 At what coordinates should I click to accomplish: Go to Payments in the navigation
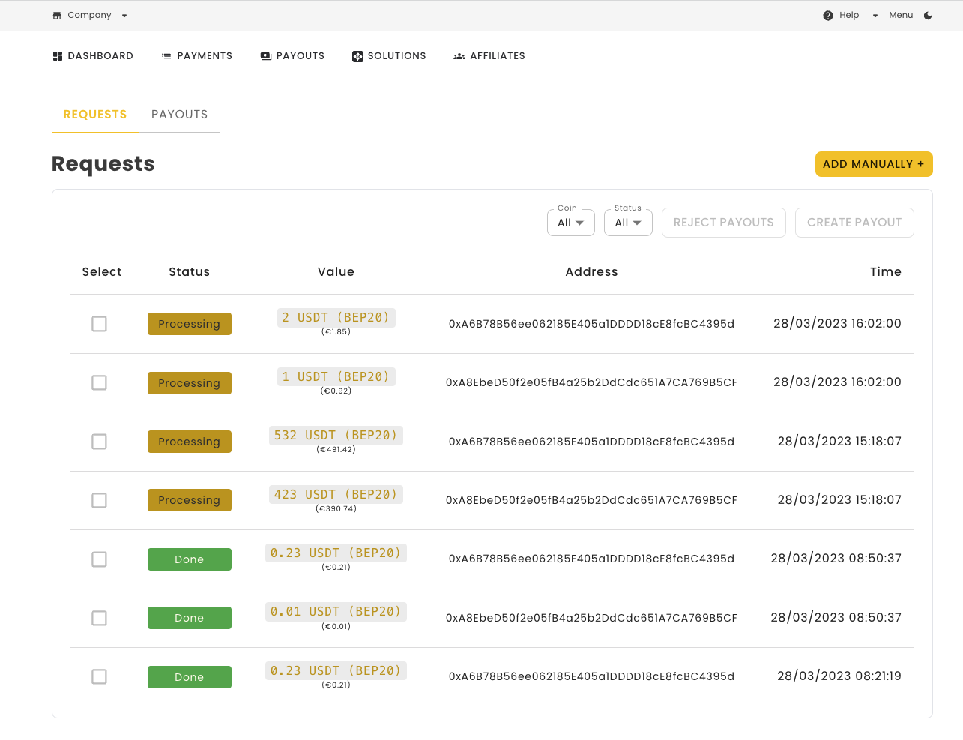coord(197,56)
